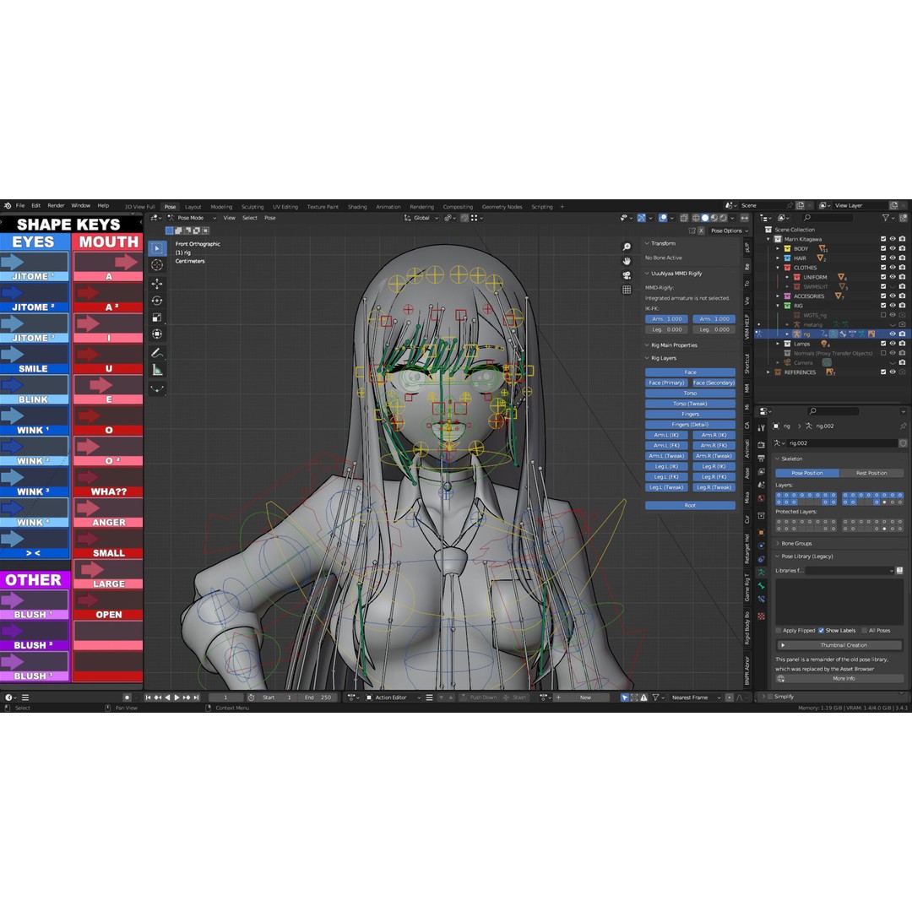Open the VRM HELP sidebar tab
912x912 pixels.
746,328
